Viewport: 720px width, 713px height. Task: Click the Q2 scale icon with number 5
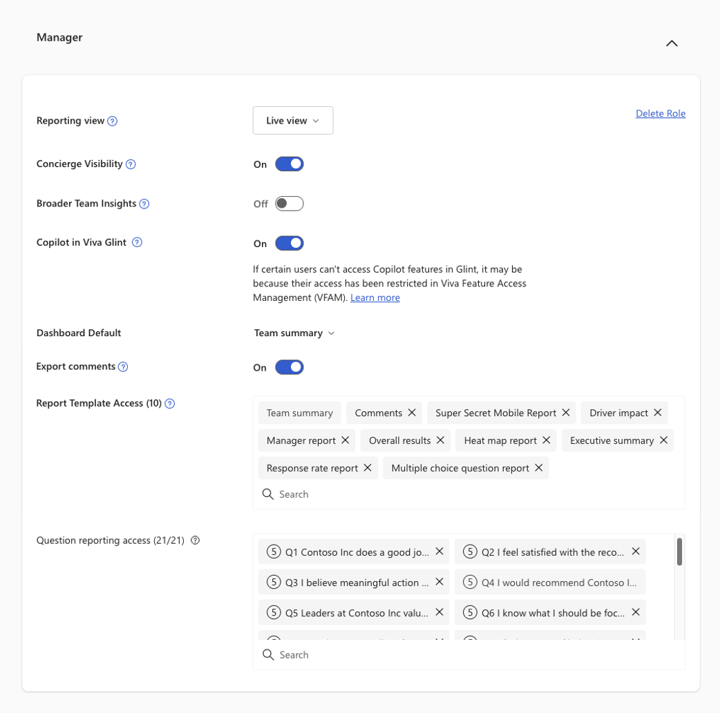click(x=470, y=551)
